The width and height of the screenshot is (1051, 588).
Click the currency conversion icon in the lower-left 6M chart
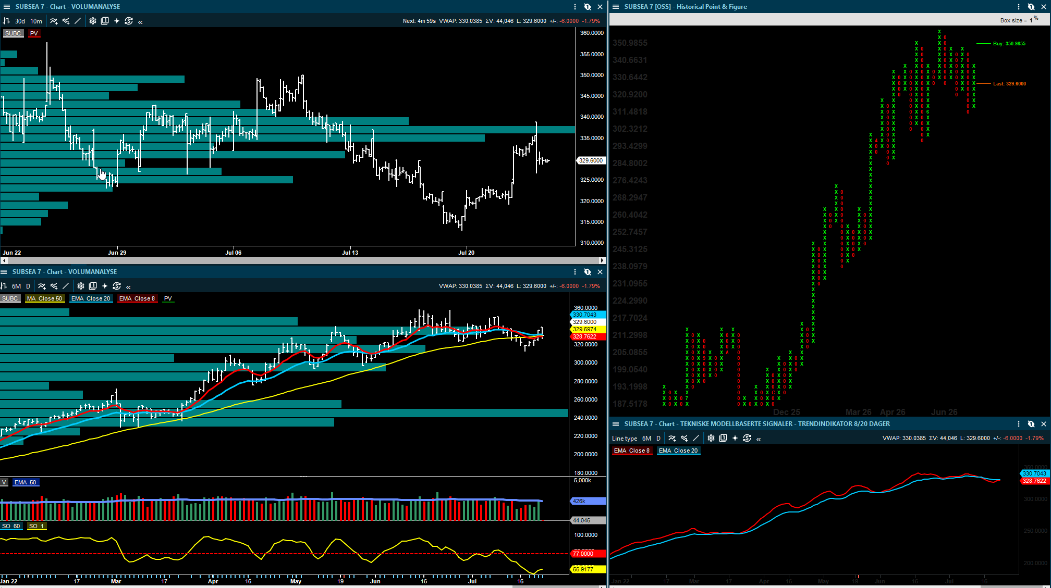(x=116, y=286)
